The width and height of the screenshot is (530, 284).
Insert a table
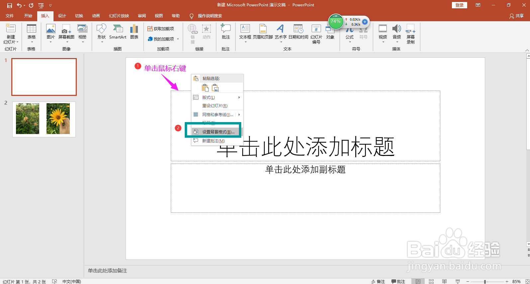click(31, 34)
